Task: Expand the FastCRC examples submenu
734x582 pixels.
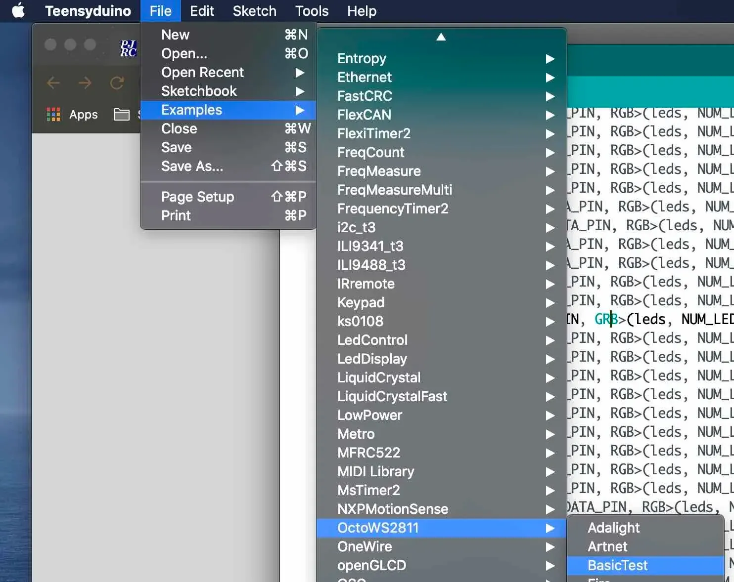Action: 441,96
